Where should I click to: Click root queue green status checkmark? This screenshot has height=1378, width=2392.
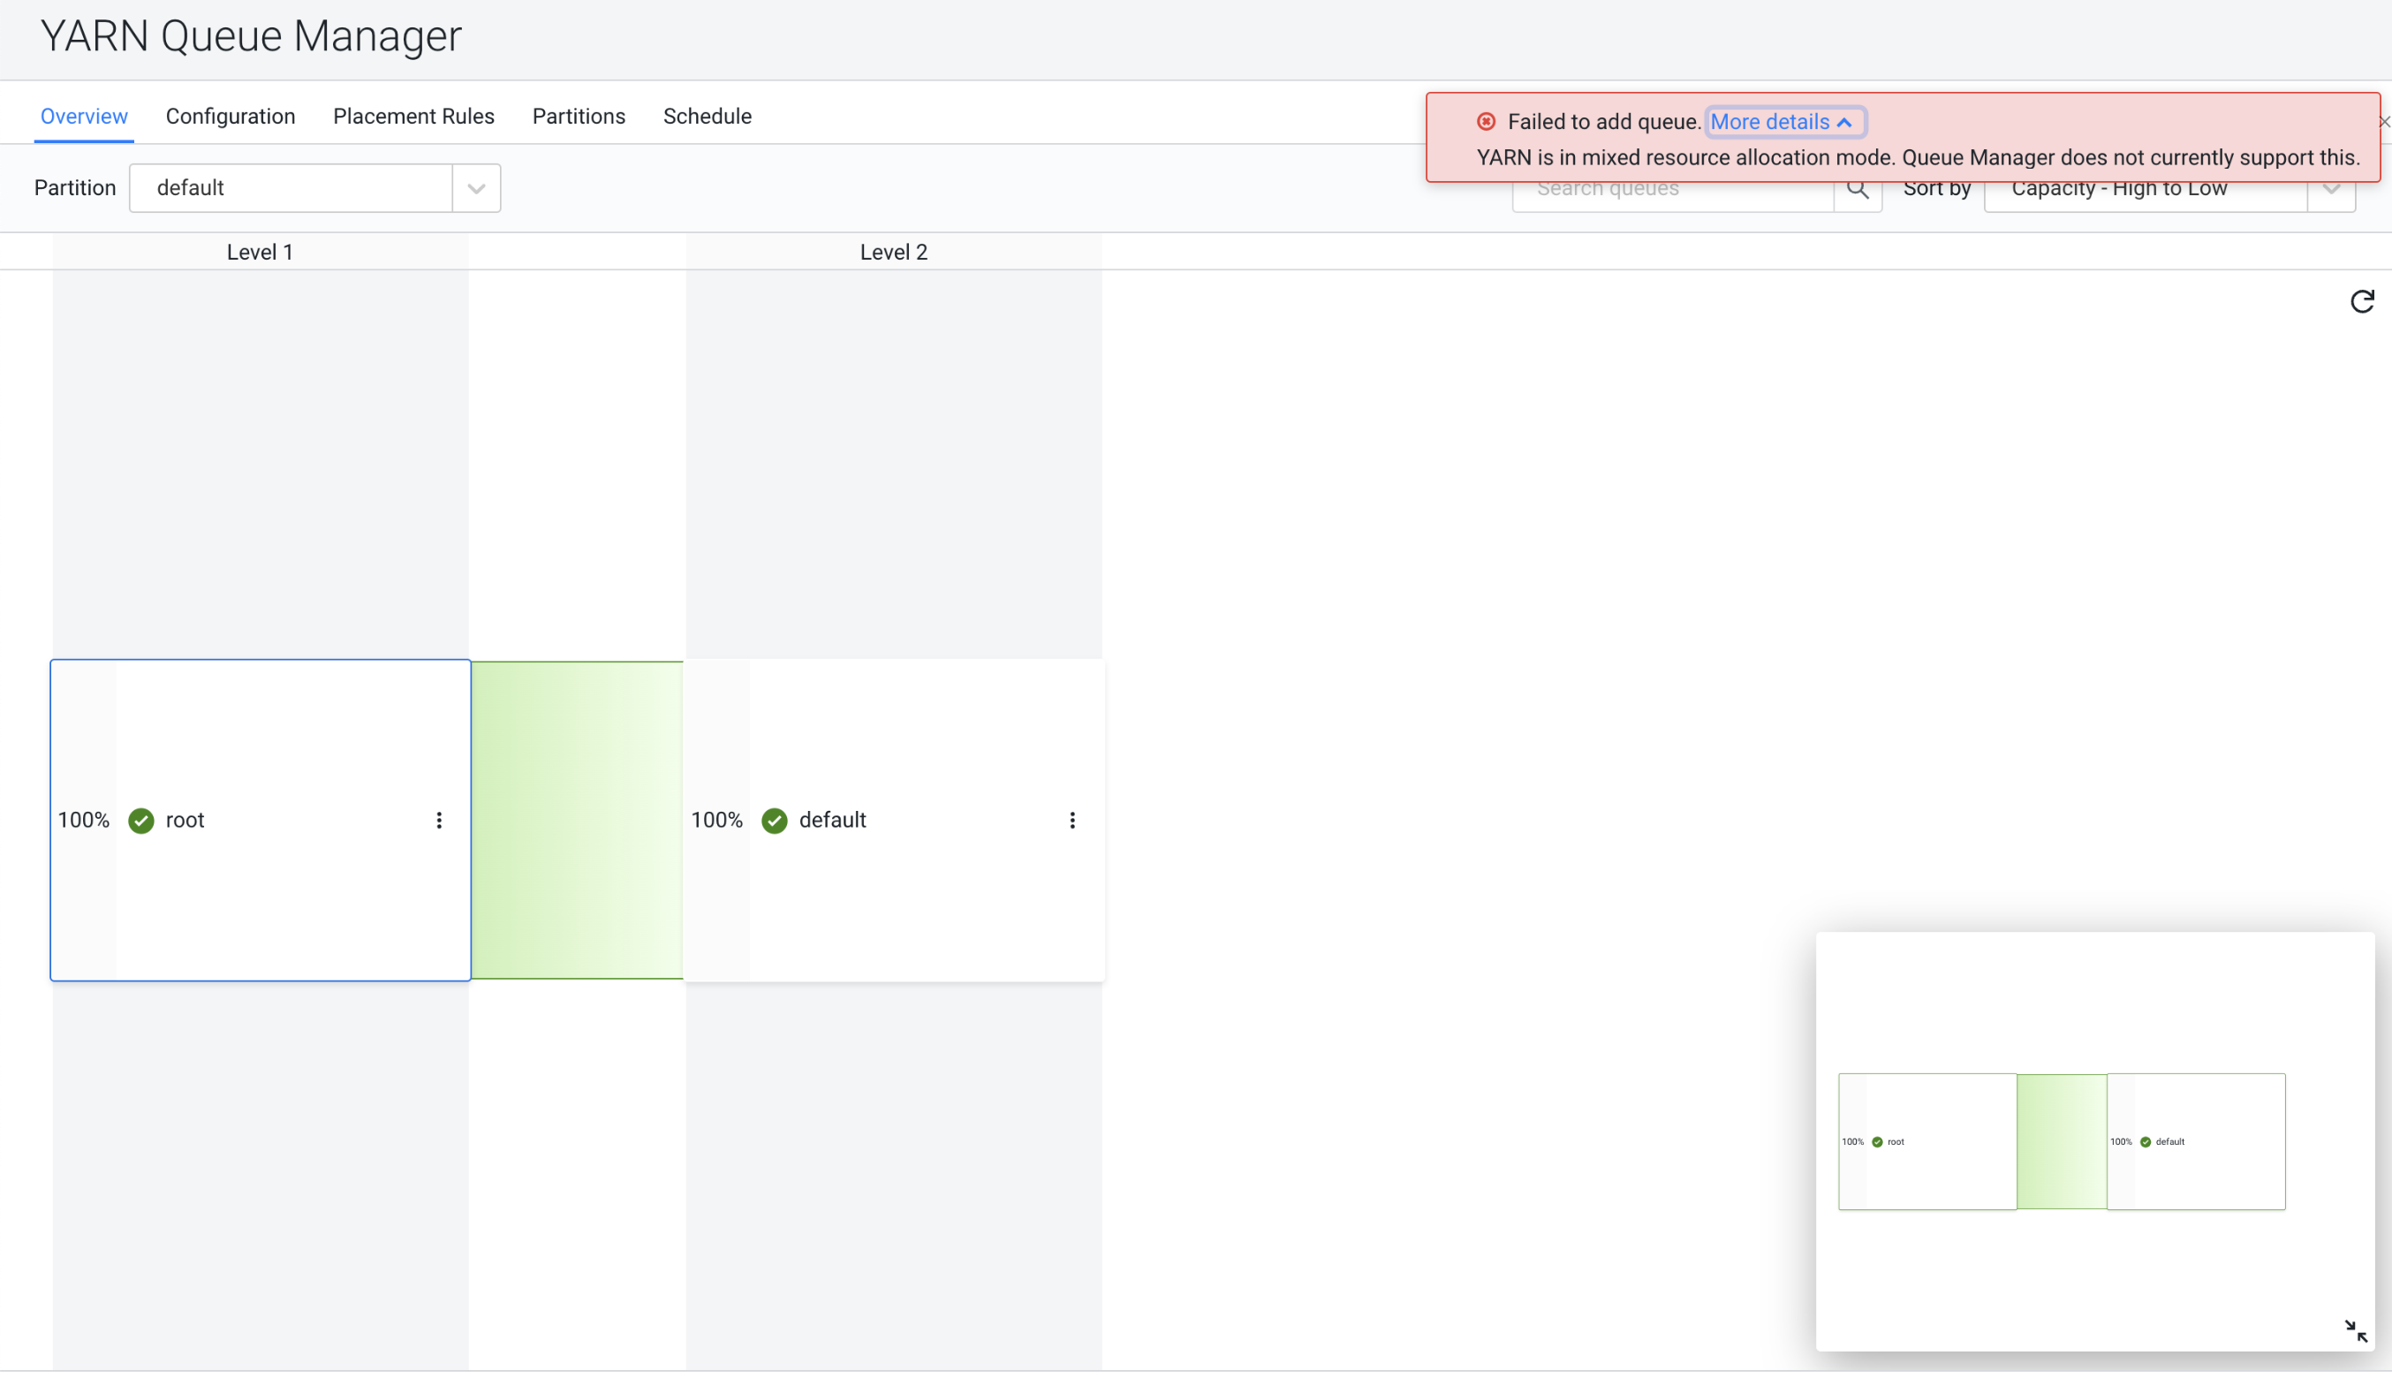click(141, 821)
